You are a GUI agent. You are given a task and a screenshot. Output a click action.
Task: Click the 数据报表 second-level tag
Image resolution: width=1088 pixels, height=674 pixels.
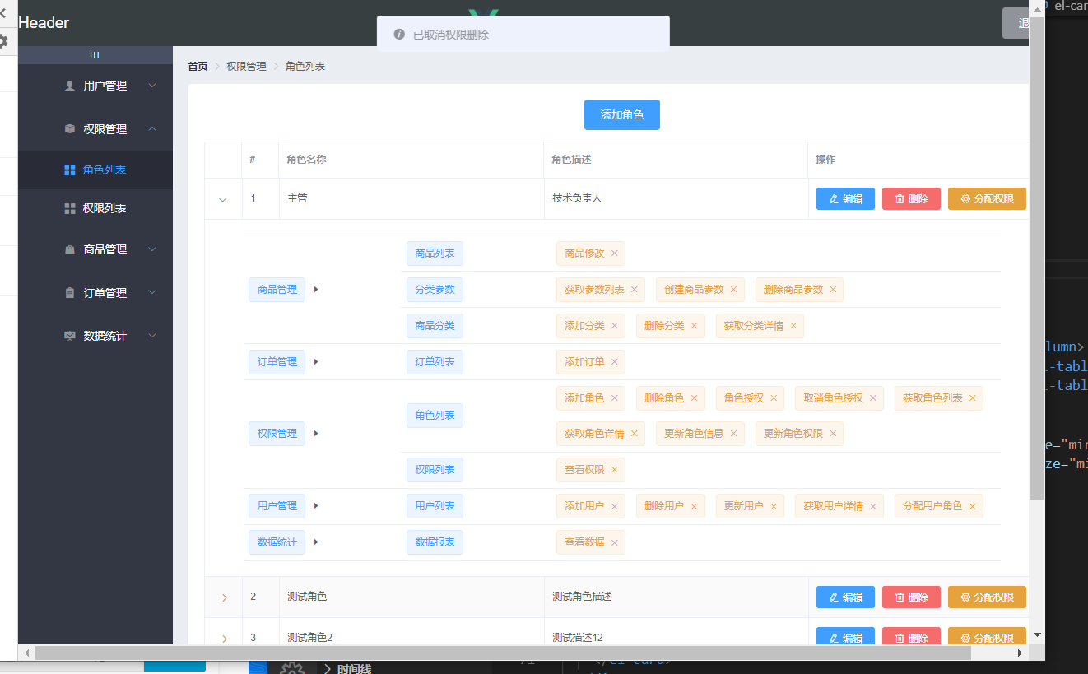435,542
